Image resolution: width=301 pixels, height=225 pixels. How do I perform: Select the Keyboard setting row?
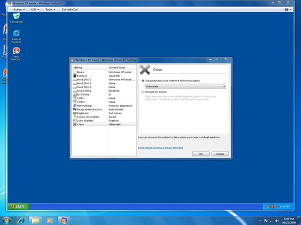pyautogui.click(x=104, y=113)
